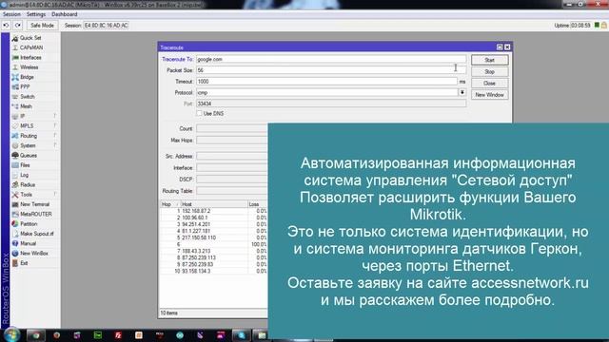
Task: Sort by the Host column header
Action: pos(213,204)
